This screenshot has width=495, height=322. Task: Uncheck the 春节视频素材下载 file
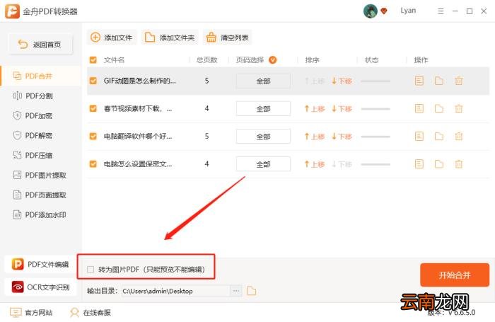[93, 109]
